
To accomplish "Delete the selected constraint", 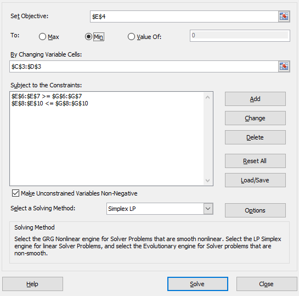I will click(x=255, y=137).
